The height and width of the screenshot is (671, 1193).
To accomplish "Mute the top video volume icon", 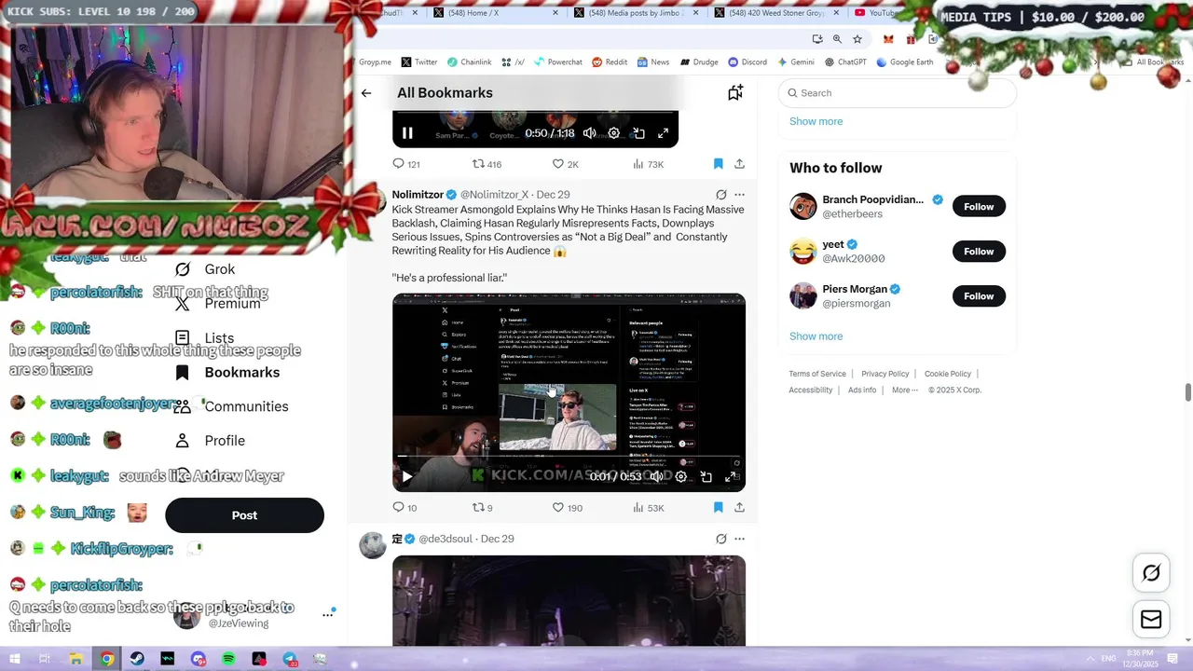I will [x=589, y=133].
